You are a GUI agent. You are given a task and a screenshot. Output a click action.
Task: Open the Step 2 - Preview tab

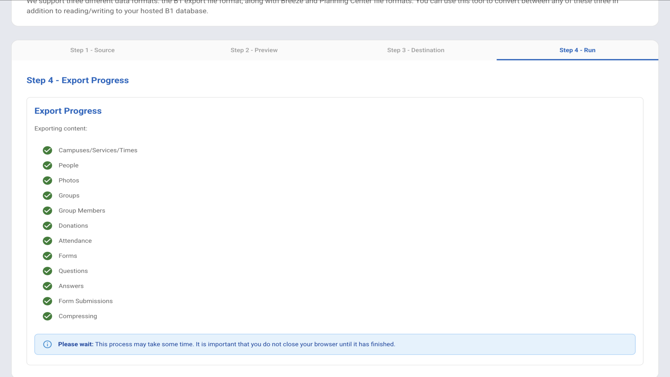pyautogui.click(x=254, y=50)
